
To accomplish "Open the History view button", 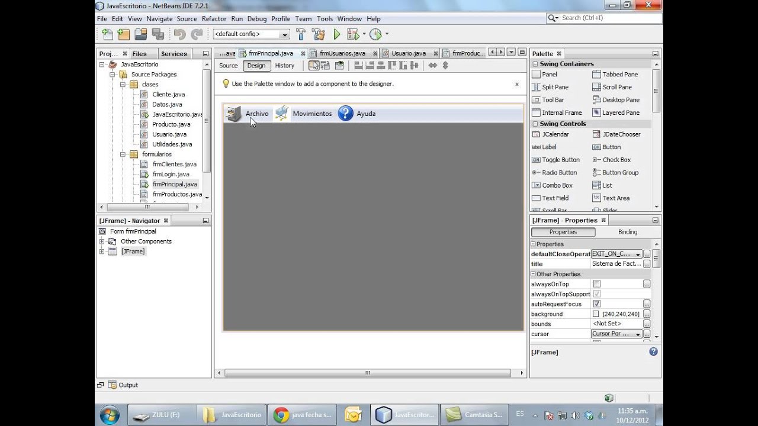I will tap(285, 66).
